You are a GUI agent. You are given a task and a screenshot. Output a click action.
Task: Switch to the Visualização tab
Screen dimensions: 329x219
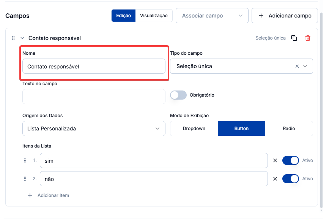(x=154, y=16)
